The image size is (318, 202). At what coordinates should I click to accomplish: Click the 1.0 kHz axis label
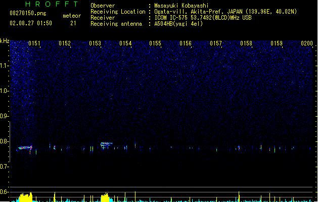pos(5,91)
